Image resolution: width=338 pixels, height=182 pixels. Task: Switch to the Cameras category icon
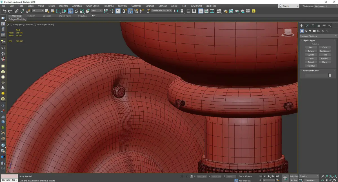pyautogui.click(x=314, y=31)
